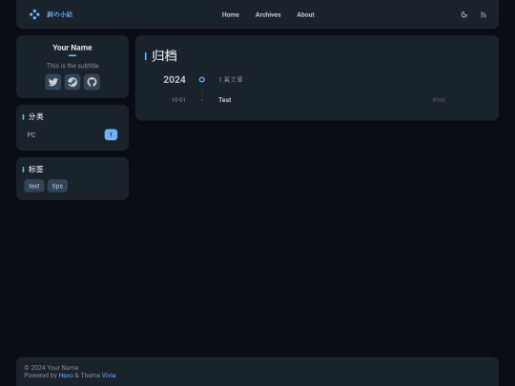Open the Steam profile icon

point(72,82)
